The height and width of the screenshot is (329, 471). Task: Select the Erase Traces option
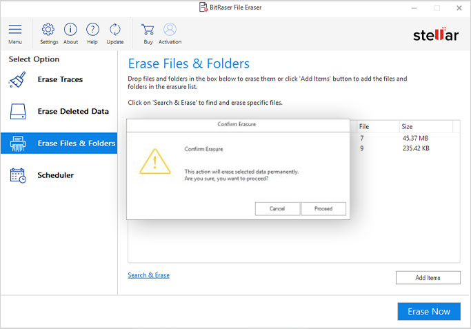pyautogui.click(x=60, y=79)
